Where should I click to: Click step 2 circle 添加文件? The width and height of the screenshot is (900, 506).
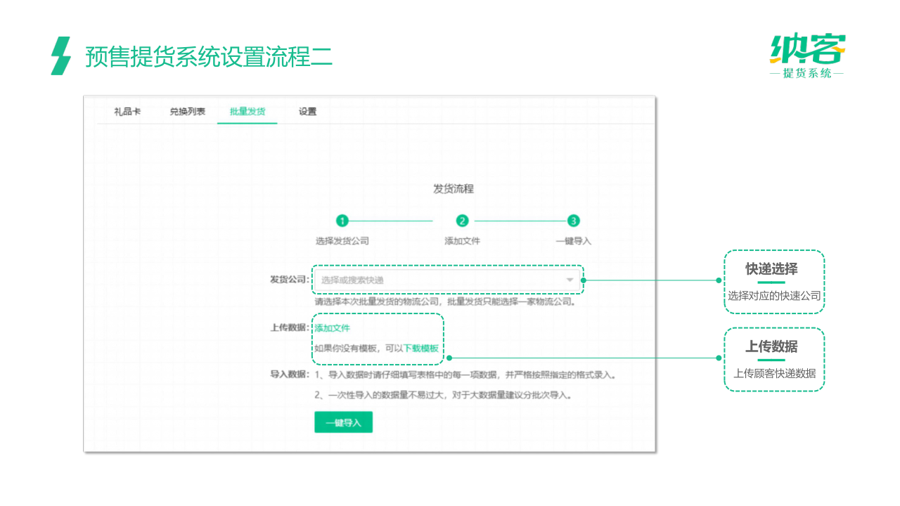click(x=462, y=221)
